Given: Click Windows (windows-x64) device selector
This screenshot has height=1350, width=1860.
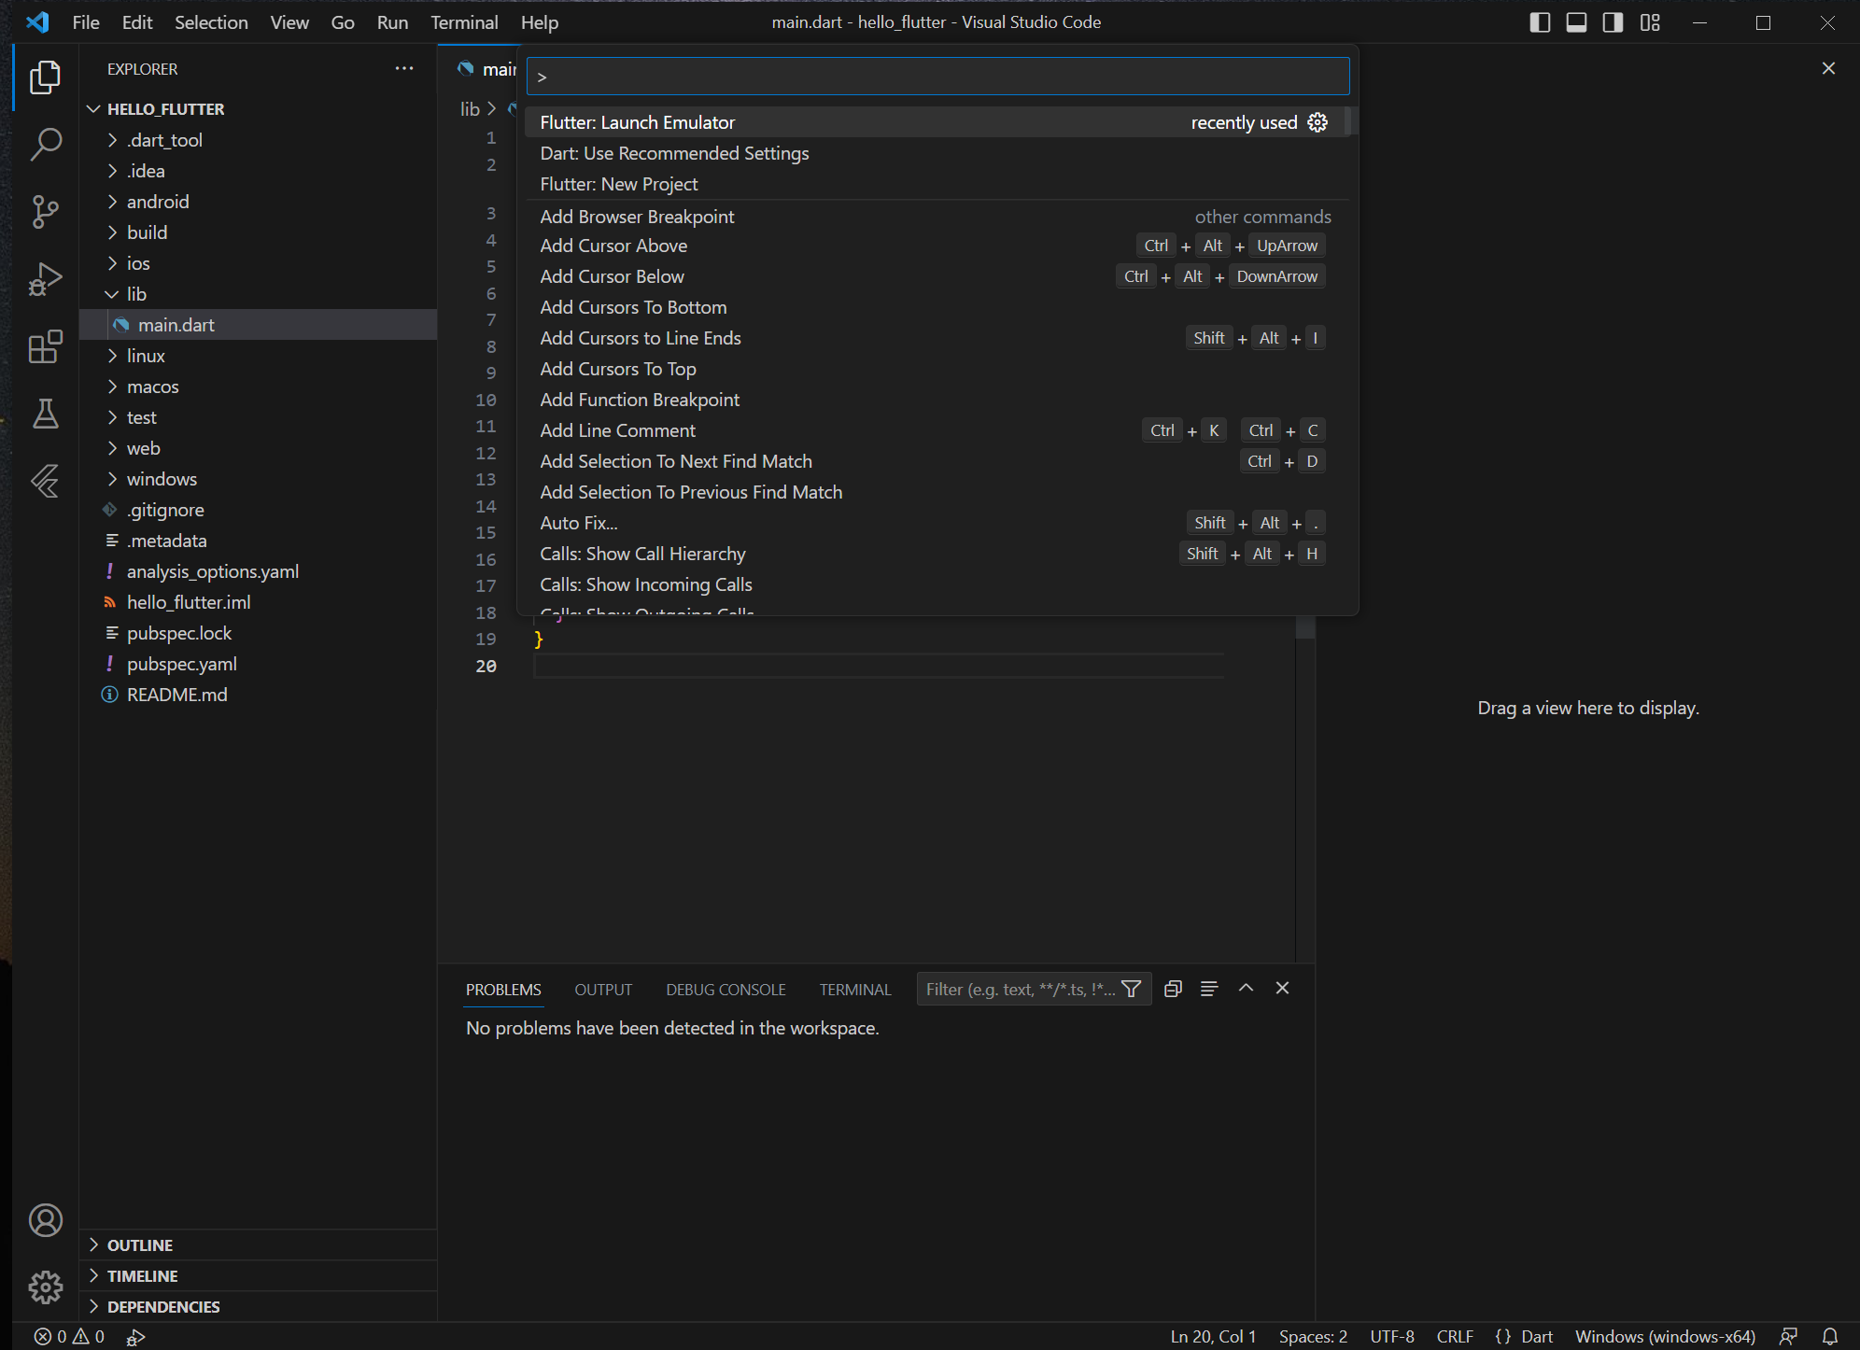Looking at the screenshot, I should (x=1666, y=1337).
